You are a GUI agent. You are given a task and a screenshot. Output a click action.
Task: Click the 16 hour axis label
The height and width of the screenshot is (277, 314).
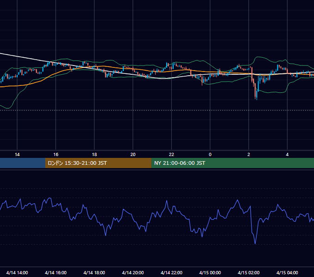click(56, 155)
